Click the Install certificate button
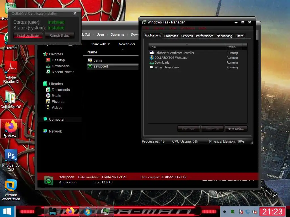Viewport: 290px width, 217px height. point(28,35)
